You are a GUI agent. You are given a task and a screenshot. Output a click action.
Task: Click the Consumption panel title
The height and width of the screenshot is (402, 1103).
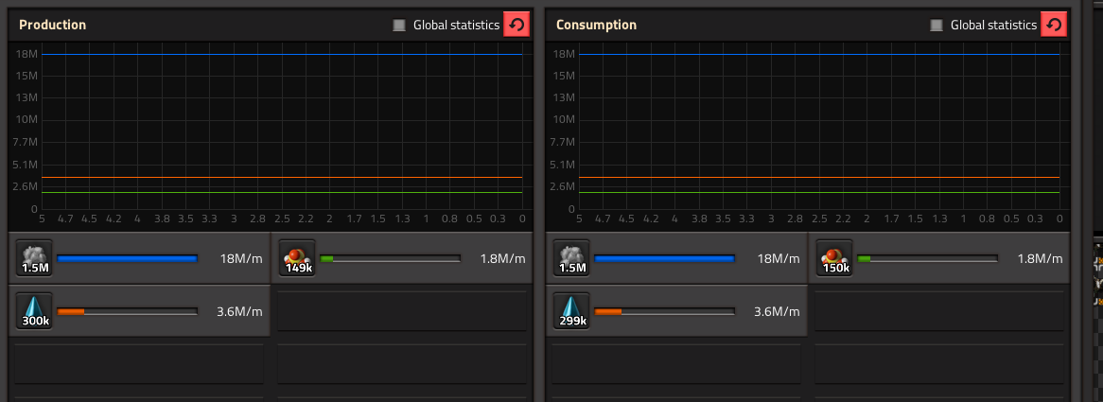coord(597,26)
